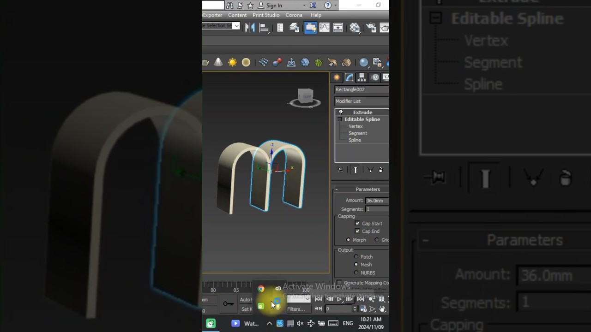Click the Sign In link
The height and width of the screenshot is (332, 591).
[x=274, y=6]
